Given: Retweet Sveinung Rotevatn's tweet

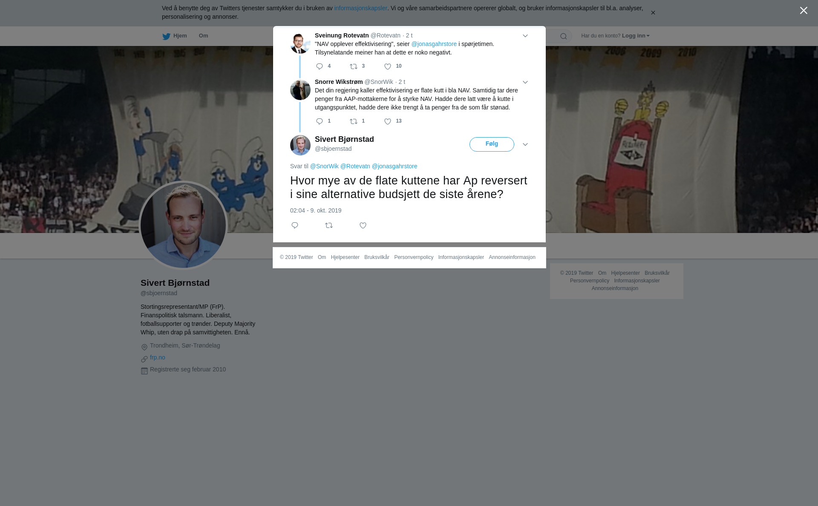Looking at the screenshot, I should (354, 66).
